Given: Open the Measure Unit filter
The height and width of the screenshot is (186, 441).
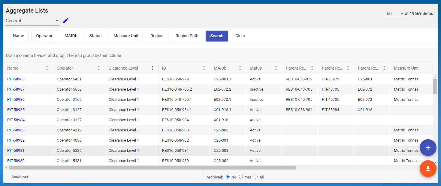Looking at the screenshot, I should [x=126, y=36].
